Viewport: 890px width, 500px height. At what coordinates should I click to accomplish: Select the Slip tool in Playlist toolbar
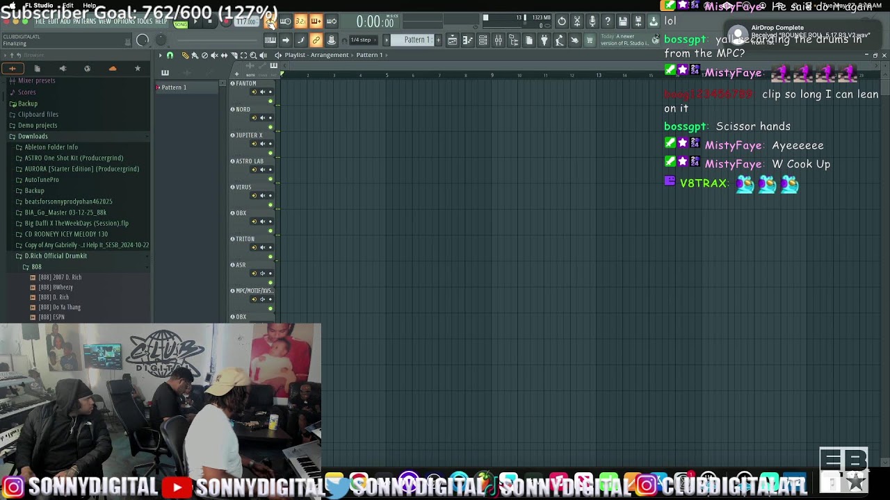[224, 55]
